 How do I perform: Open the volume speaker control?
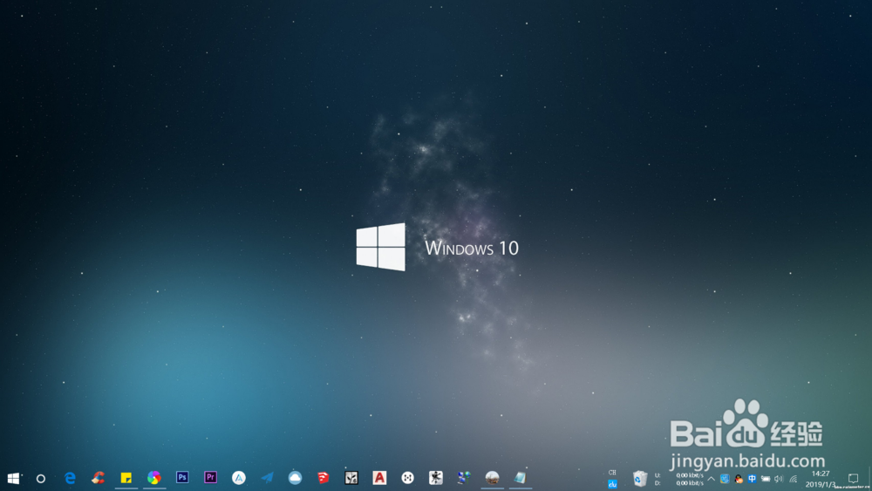tap(779, 479)
